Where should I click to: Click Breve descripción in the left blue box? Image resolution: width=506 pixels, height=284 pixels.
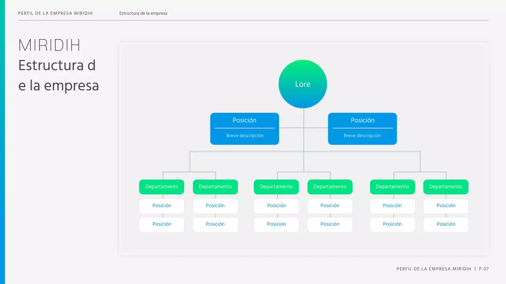pyautogui.click(x=245, y=136)
